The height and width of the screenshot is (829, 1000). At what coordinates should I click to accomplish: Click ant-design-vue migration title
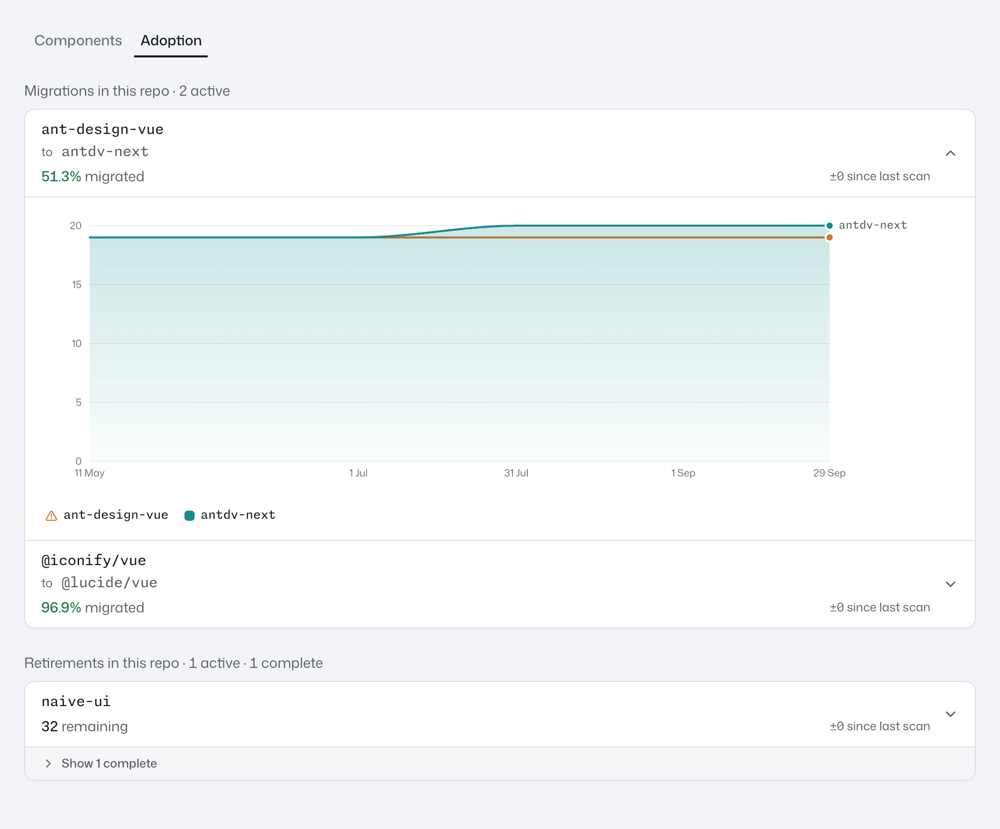(102, 129)
